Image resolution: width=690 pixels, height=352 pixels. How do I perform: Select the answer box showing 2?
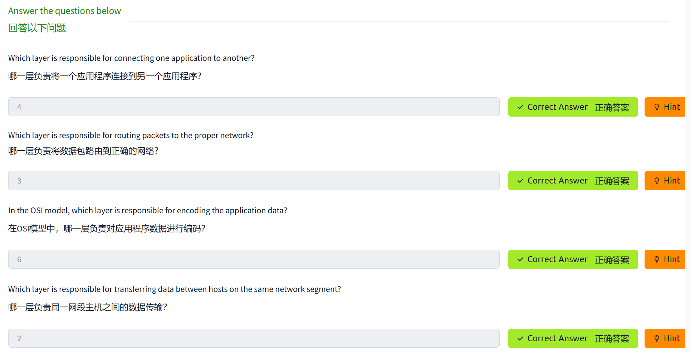(254, 338)
